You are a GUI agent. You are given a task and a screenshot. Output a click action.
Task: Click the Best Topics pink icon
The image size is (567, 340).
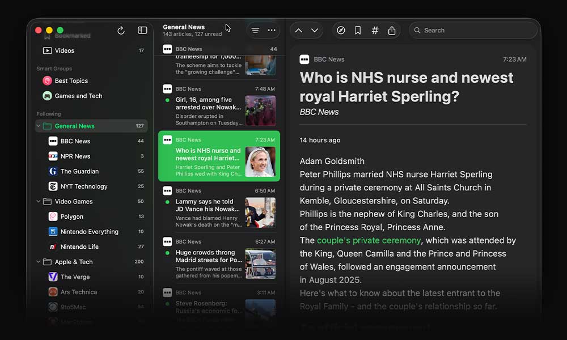click(x=48, y=80)
